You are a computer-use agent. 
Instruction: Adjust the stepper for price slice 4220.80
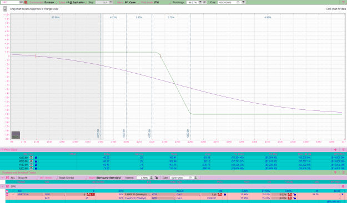tap(31, 158)
